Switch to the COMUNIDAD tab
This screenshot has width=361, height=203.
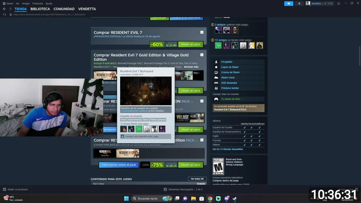pyautogui.click(x=64, y=9)
